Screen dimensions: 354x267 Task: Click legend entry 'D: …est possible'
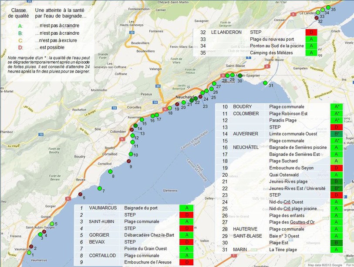click(x=41, y=47)
